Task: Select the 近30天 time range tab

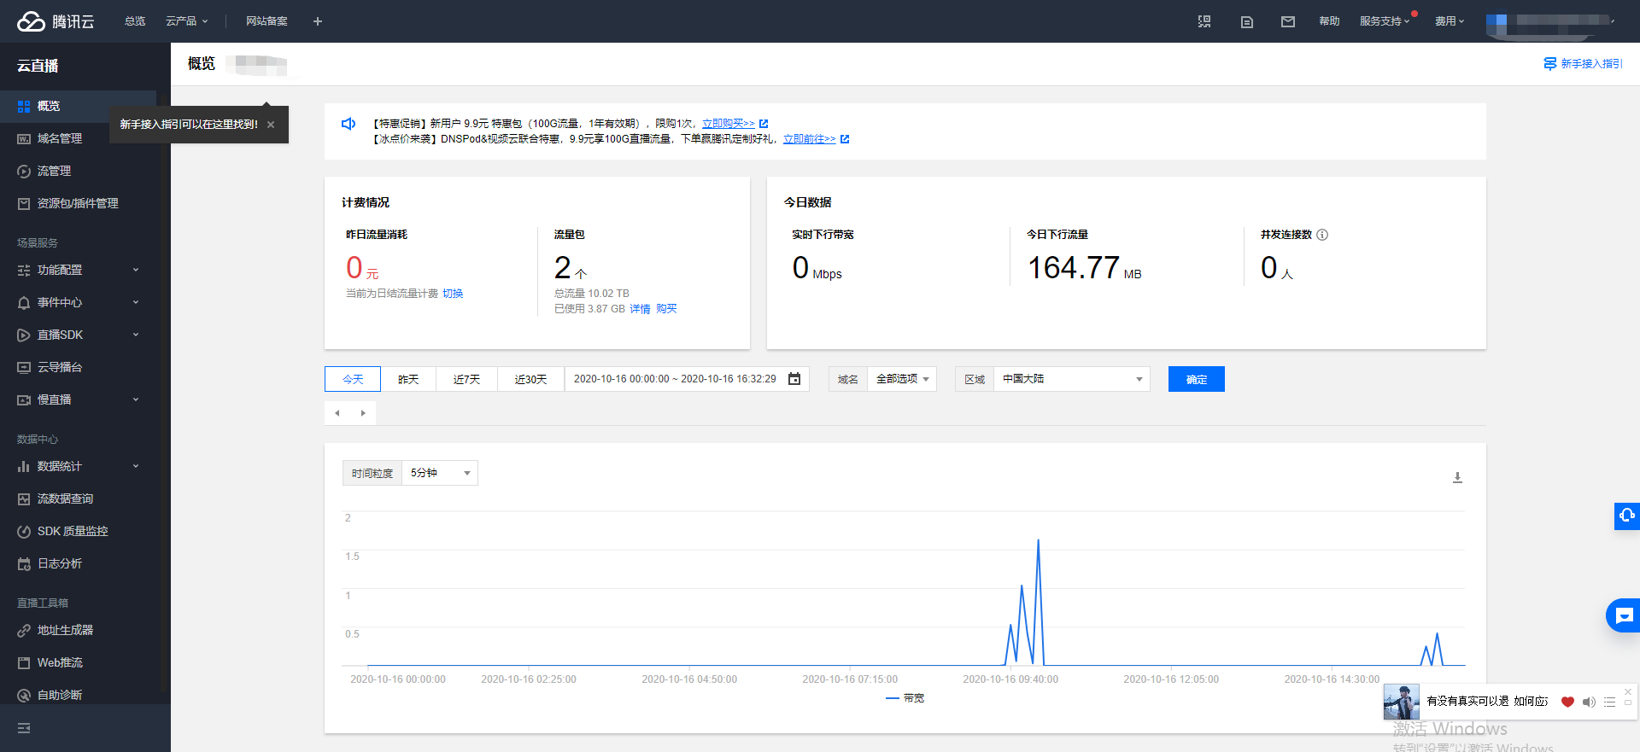Action: pyautogui.click(x=530, y=379)
